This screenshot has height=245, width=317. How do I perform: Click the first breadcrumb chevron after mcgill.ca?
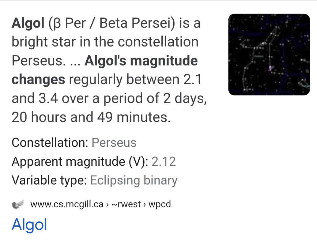click(108, 205)
